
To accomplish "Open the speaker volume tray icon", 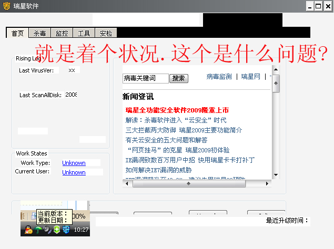I will (x=47, y=230).
